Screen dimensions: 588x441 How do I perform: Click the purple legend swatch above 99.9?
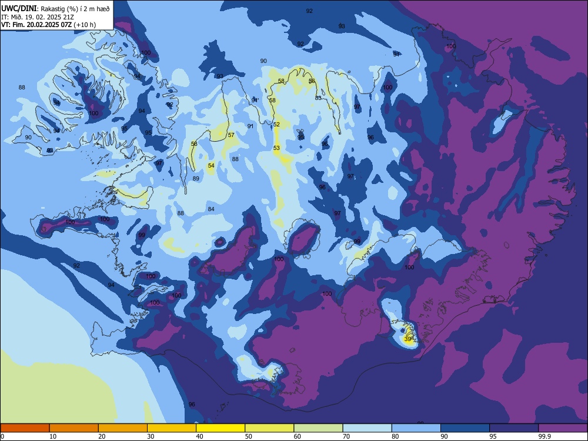[563, 428]
